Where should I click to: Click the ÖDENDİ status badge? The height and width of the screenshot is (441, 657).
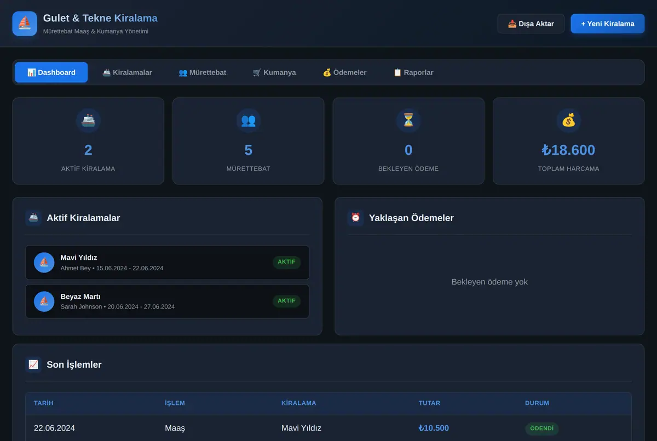[x=542, y=428]
